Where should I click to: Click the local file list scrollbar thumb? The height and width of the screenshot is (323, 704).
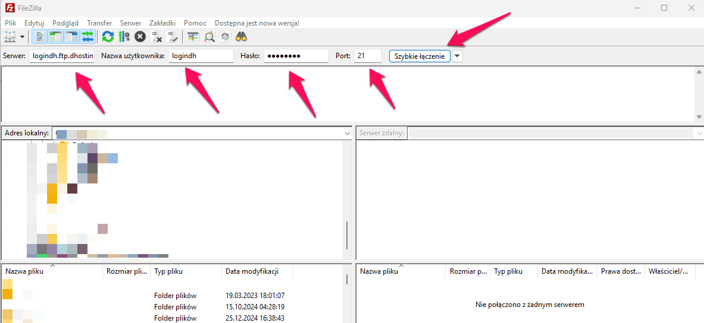(347, 280)
